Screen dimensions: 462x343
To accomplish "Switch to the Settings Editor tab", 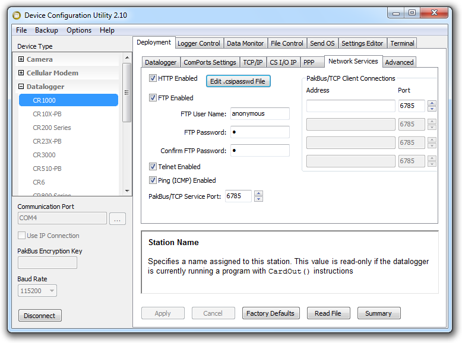I will tap(362, 43).
